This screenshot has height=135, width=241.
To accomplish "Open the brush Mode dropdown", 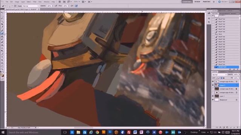I will (31, 6).
